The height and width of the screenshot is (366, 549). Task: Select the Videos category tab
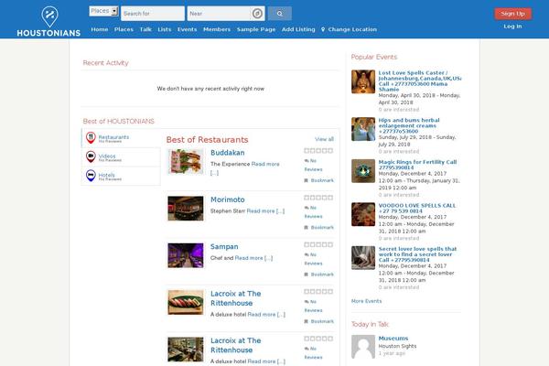[x=121, y=156]
